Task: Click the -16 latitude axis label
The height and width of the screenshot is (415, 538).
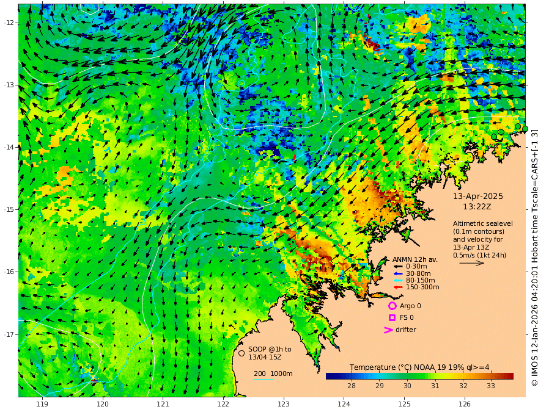Action: [9, 272]
